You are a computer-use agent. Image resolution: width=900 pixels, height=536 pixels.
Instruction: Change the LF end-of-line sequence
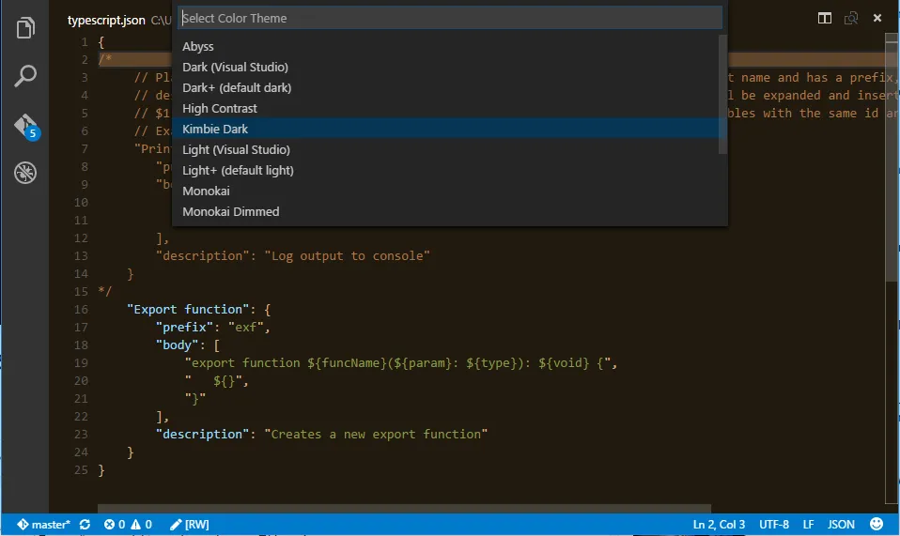click(x=808, y=524)
